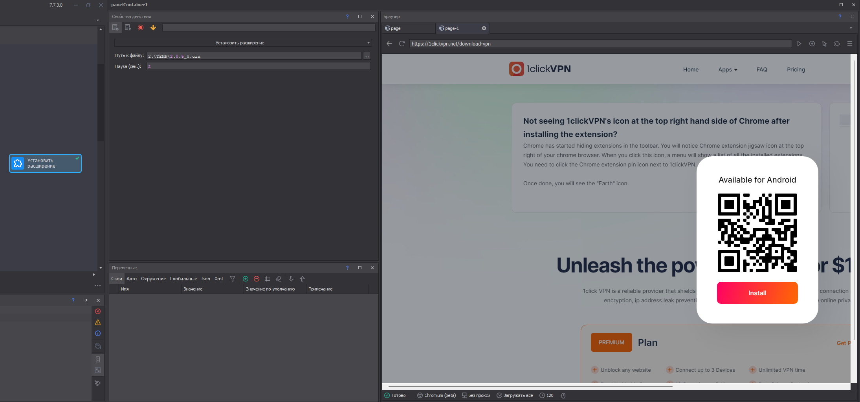860x402 pixels.
Task: Expand the Apps menu on 1clickVPN site
Action: click(x=728, y=69)
